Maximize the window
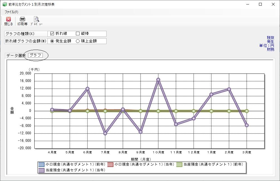Screen dimensions: 280x181 260,4
